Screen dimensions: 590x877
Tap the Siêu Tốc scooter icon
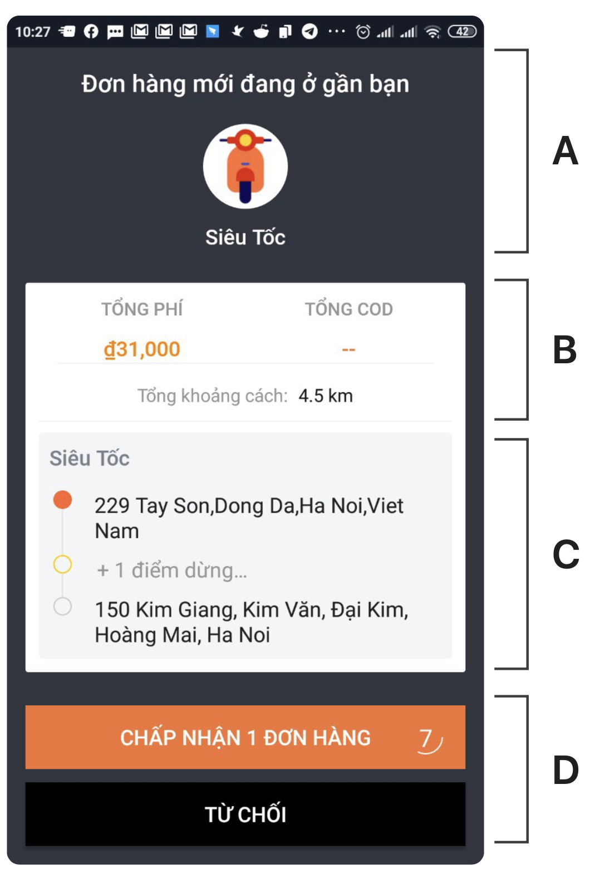click(x=245, y=166)
